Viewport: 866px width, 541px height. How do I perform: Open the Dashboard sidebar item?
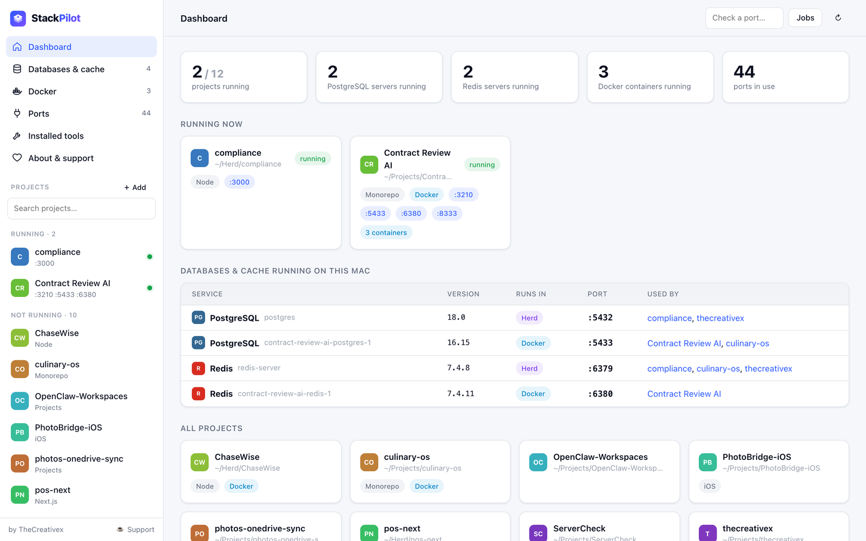coord(81,47)
